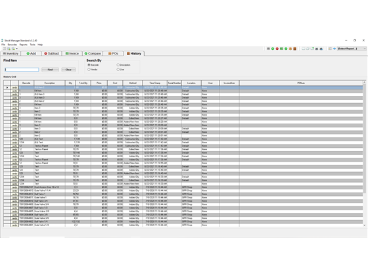368x276 pixels.
Task: Switch to the Inventory tab
Action: [11, 53]
